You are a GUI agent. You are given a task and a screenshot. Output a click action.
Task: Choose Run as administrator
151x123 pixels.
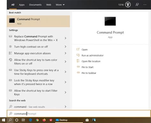[92, 55]
